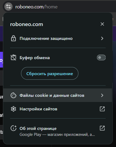Screen dimensions: 116x147
Task: Open external link icon beside Настройки сайтов
Action: click(102, 109)
